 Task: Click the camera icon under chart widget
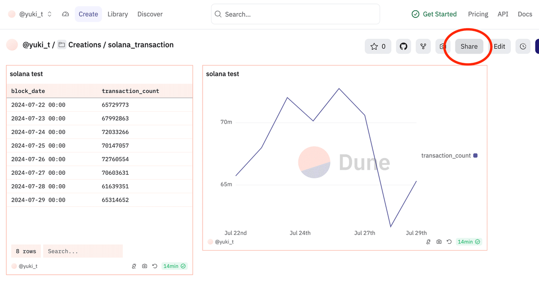(439, 242)
